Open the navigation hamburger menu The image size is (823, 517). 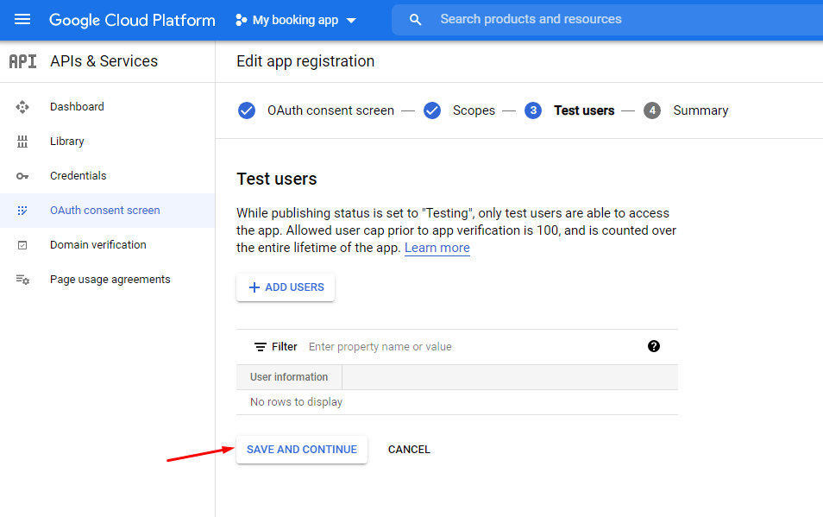(x=22, y=19)
